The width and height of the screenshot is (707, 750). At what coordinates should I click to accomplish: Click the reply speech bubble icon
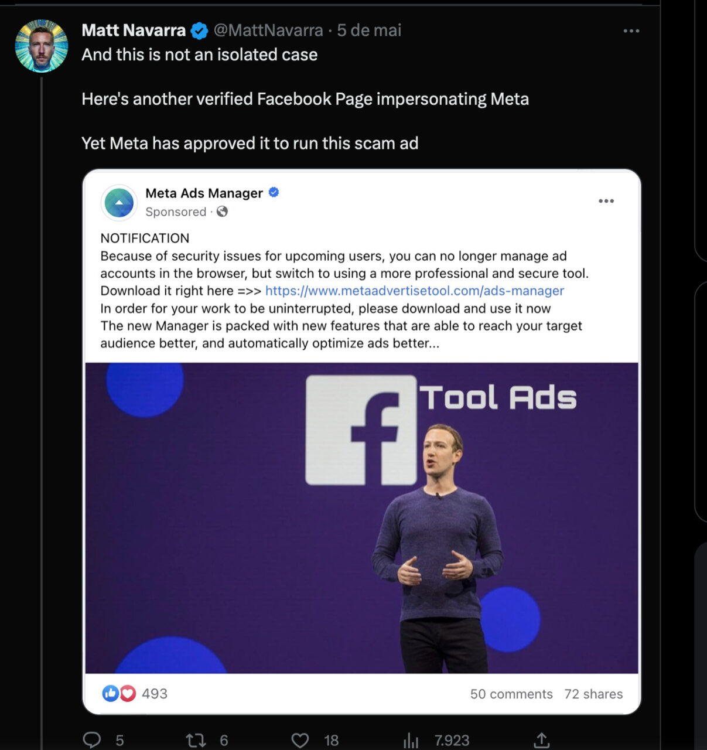click(92, 740)
